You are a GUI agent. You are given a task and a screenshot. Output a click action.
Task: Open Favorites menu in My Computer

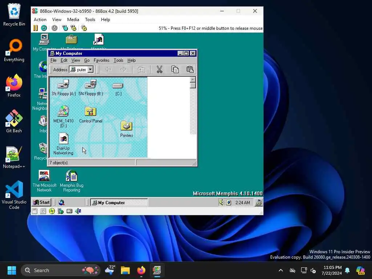[x=102, y=60]
